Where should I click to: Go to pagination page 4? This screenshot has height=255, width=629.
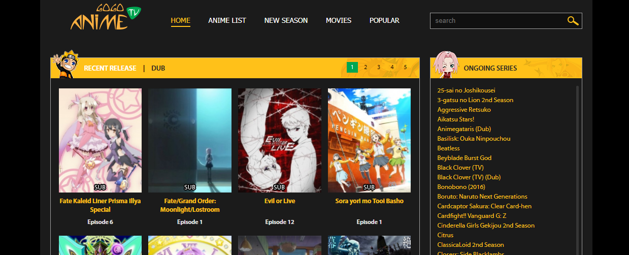(392, 67)
